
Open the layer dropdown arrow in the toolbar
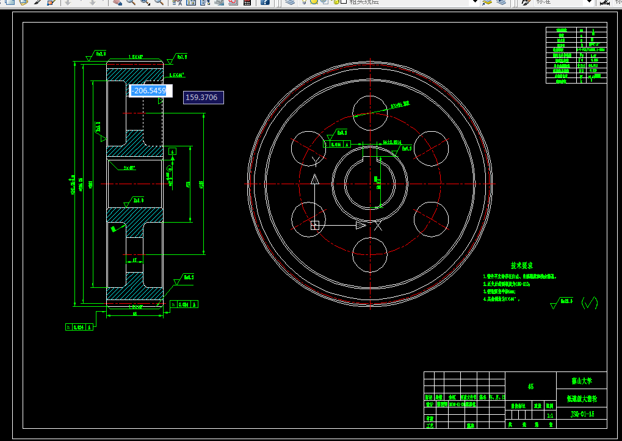[x=474, y=2]
